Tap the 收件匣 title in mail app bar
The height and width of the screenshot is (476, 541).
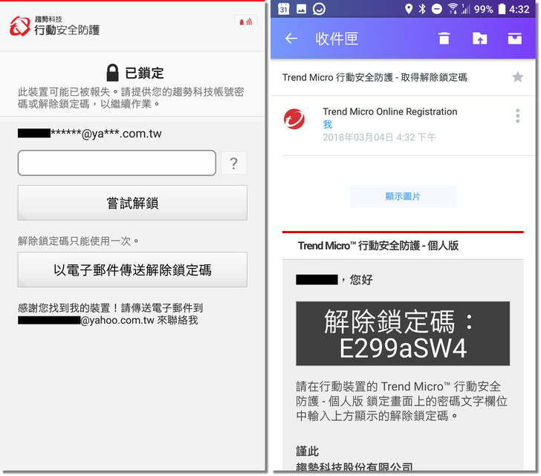(x=337, y=39)
